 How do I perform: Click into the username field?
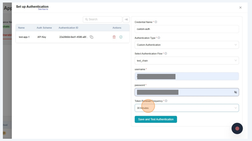point(187,76)
